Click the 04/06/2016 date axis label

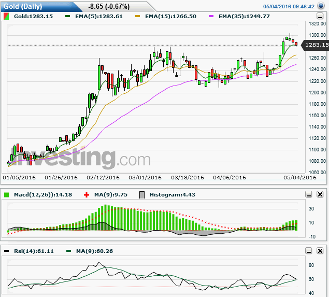tap(230, 178)
